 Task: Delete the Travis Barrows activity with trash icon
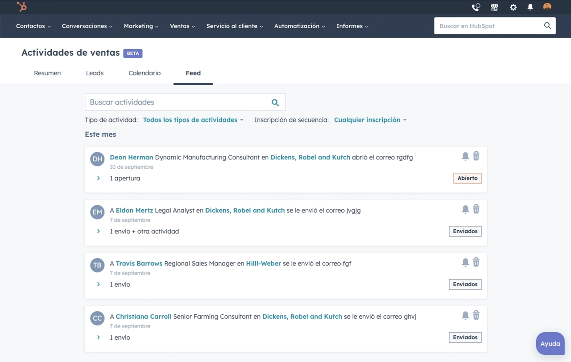click(476, 262)
